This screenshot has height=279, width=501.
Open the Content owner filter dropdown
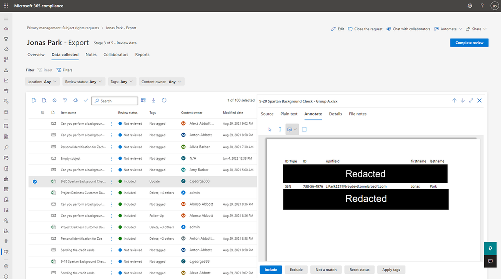tap(161, 82)
